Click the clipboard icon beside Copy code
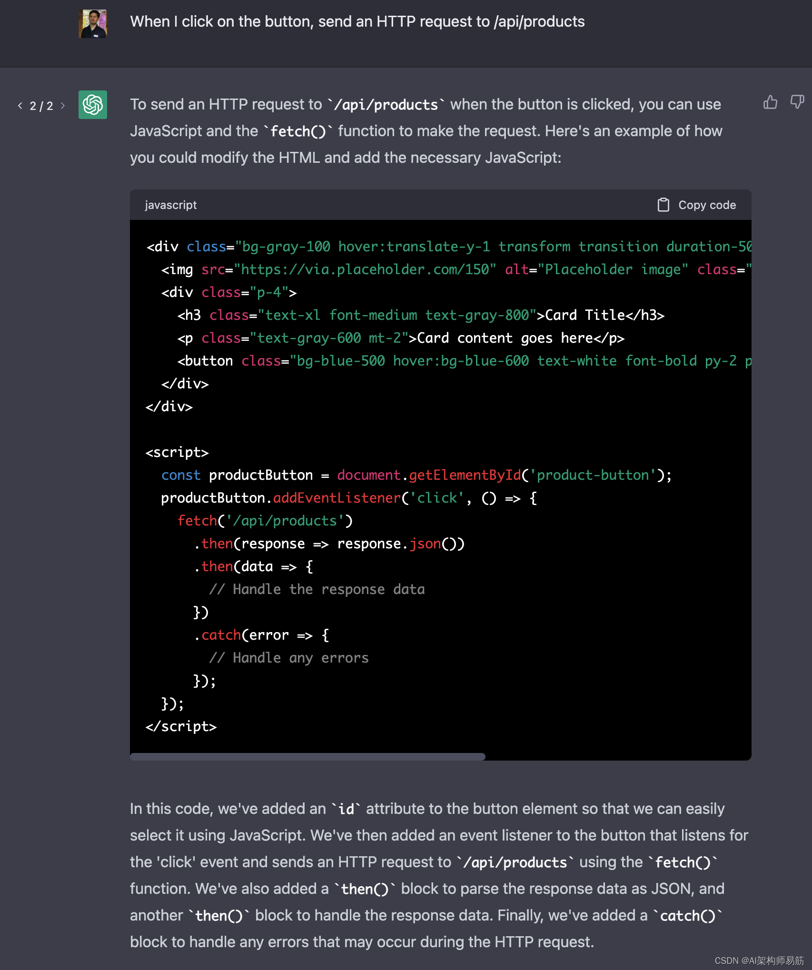 click(x=663, y=205)
